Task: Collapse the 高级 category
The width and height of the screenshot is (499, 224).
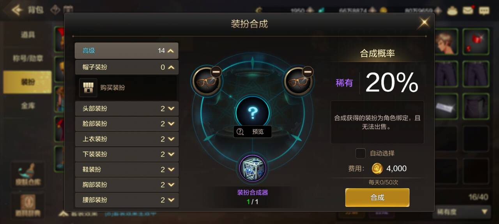Action: (x=127, y=51)
